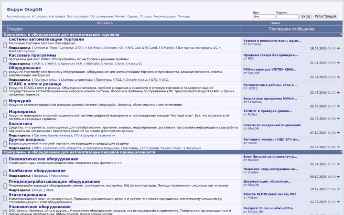Click the Регистрация button

point(325,16)
